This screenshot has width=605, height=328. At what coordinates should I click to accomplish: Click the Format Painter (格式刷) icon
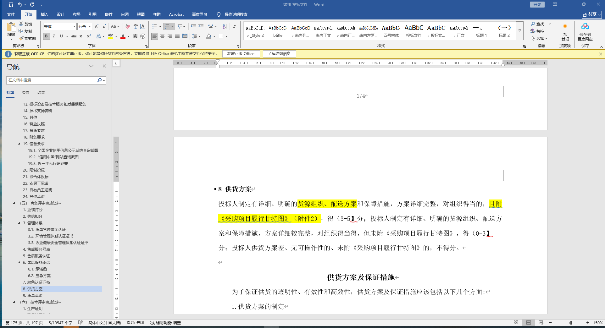21,38
